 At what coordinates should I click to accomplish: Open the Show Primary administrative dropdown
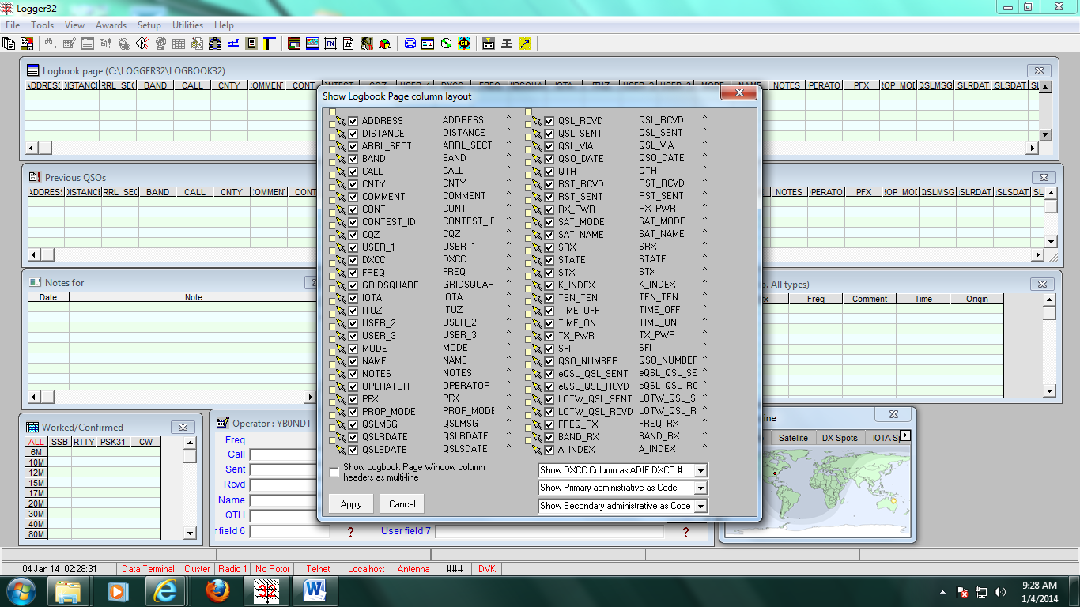700,488
